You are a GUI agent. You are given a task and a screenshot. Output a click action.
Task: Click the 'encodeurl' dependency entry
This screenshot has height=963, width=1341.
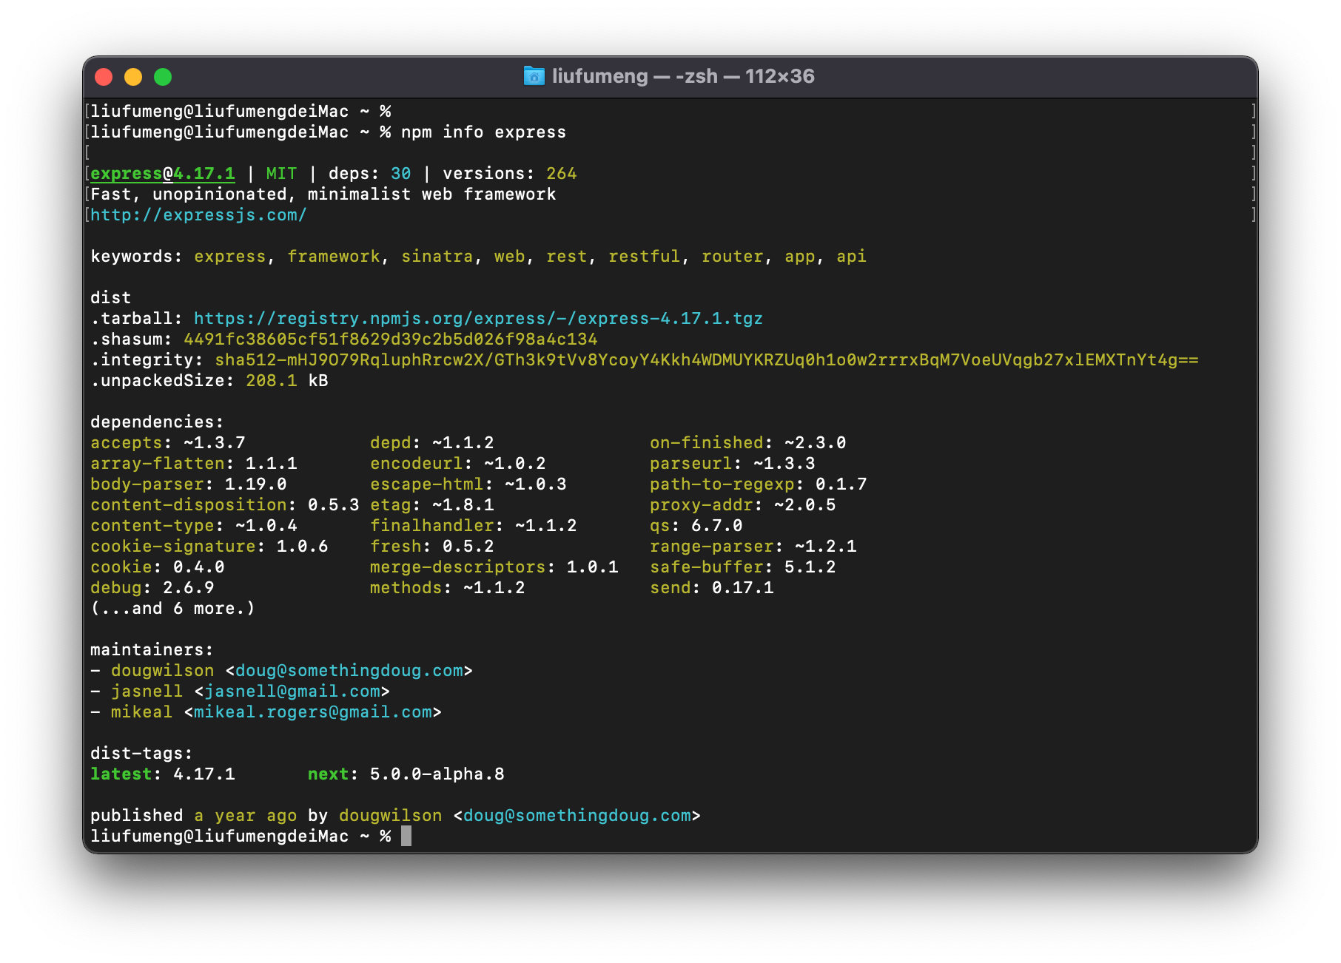pyautogui.click(x=457, y=464)
